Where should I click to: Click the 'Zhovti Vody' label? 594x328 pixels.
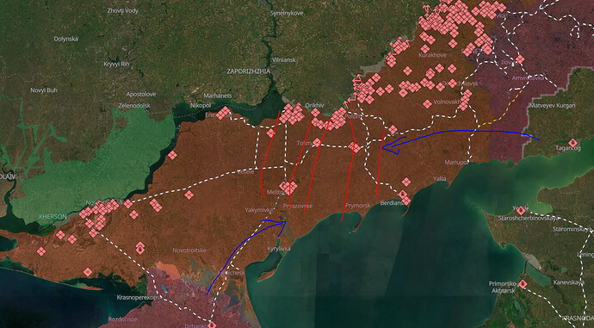[x=123, y=10]
